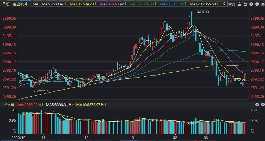Screen dimensions: 265x141
Task: Click the MA60:3011.22 legend entry
Action: tap(173, 4)
